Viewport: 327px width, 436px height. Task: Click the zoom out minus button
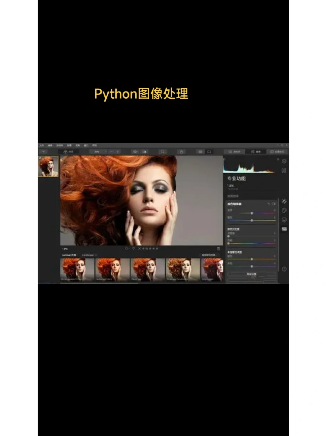pos(111,151)
